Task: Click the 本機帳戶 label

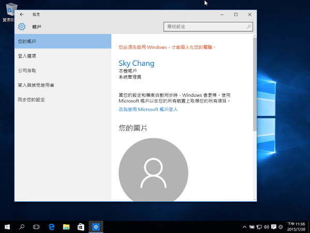Action: [x=128, y=71]
